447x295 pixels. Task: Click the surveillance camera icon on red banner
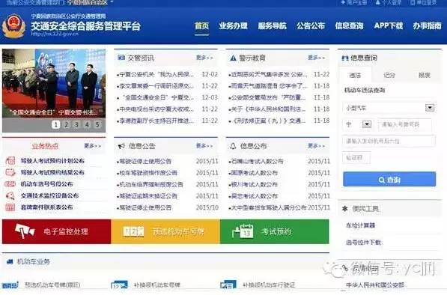tap(25, 231)
